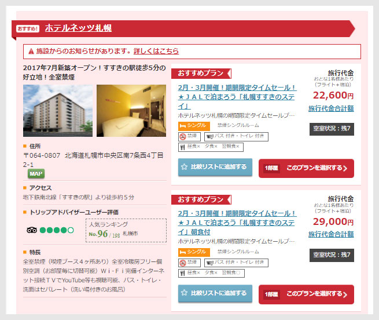Click 旅行代金合計額 link under 29,000円

point(331,234)
